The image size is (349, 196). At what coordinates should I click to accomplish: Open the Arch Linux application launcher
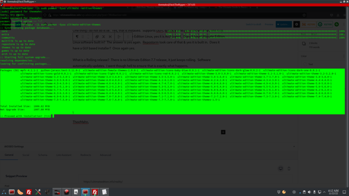click(4, 192)
